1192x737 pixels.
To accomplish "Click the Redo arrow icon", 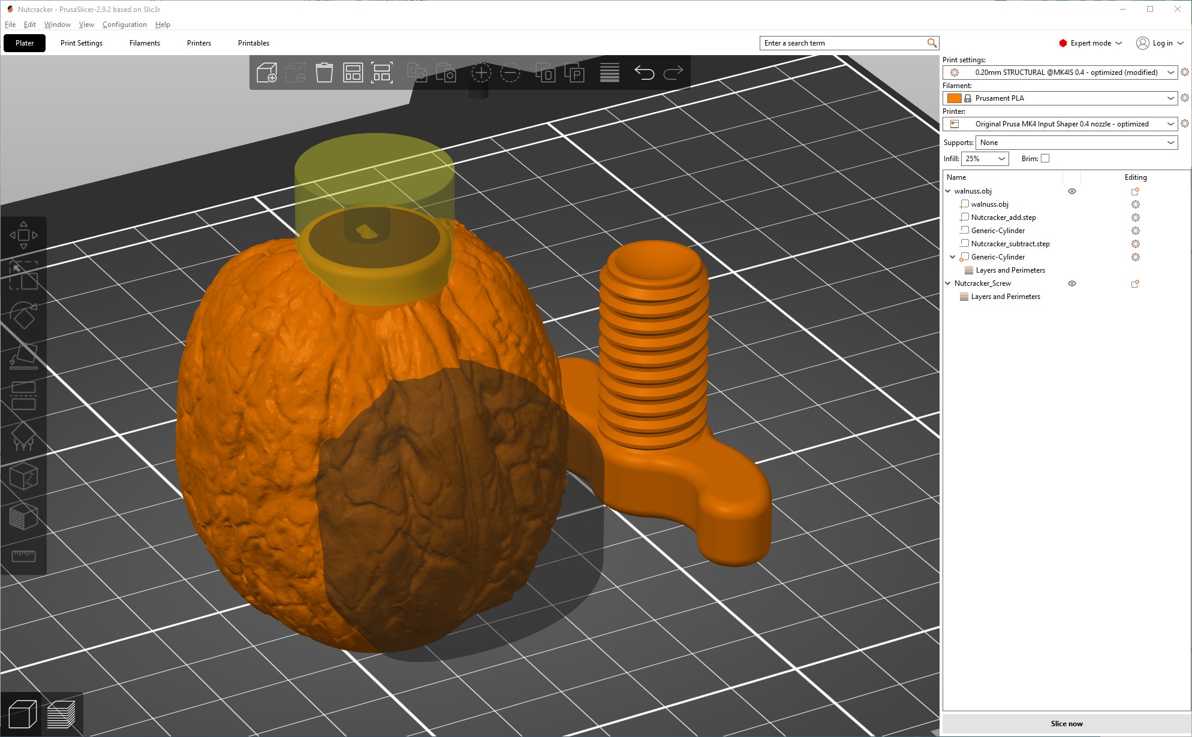I will (x=673, y=73).
